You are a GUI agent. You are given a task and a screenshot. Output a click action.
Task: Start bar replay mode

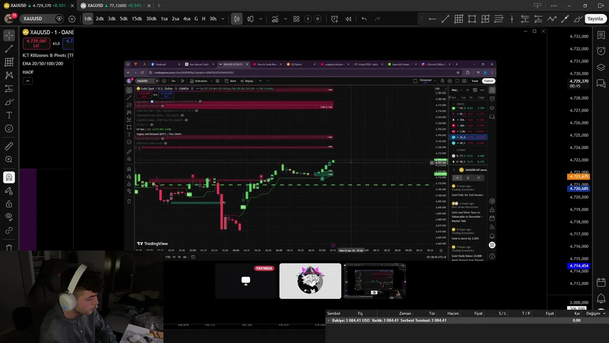[348, 19]
